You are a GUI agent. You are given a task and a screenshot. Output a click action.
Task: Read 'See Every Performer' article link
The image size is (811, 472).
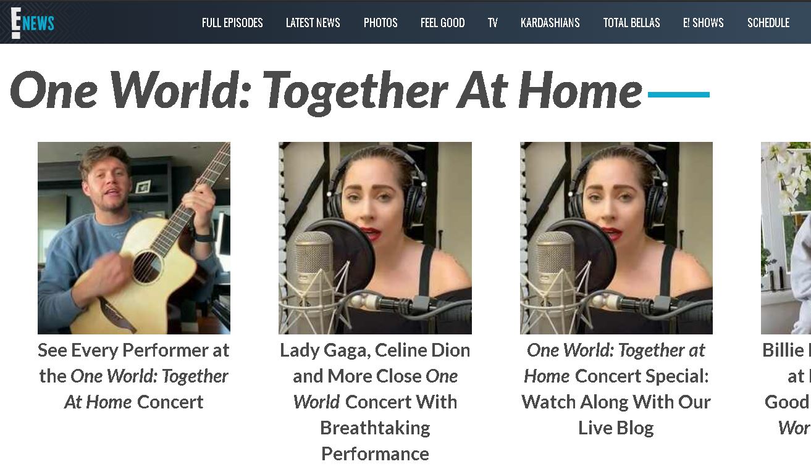pos(134,376)
